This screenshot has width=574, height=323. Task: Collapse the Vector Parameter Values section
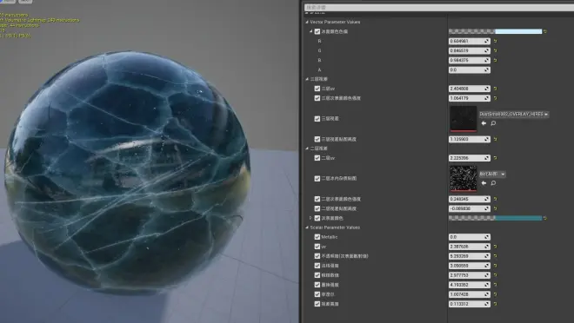(307, 22)
